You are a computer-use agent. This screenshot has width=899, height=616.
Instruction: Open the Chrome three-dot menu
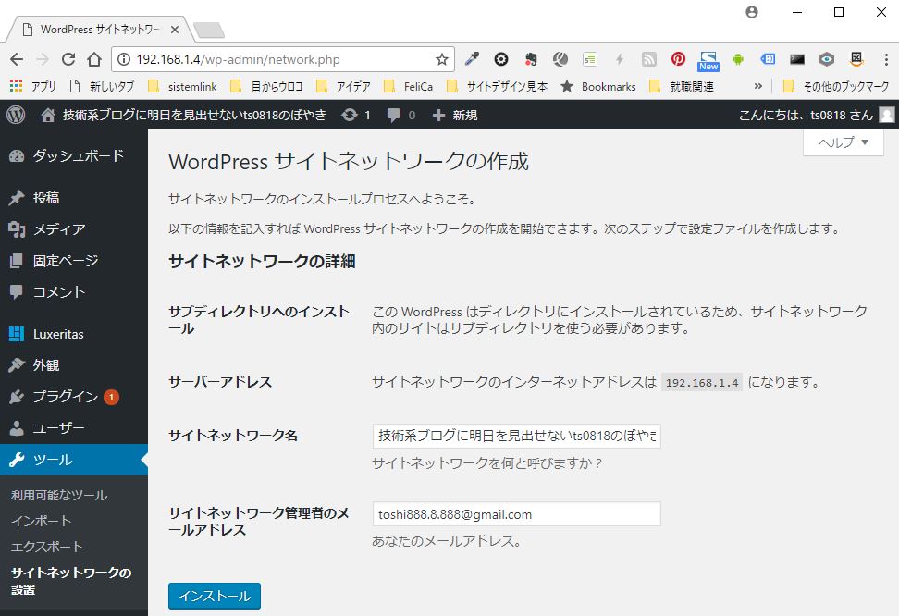coord(886,59)
